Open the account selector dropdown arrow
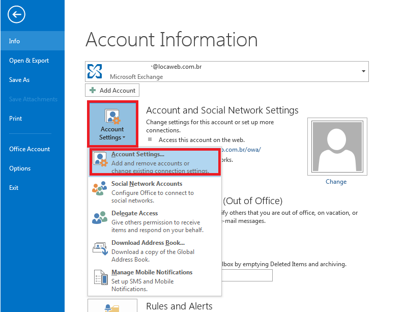The image size is (404, 312). click(363, 71)
